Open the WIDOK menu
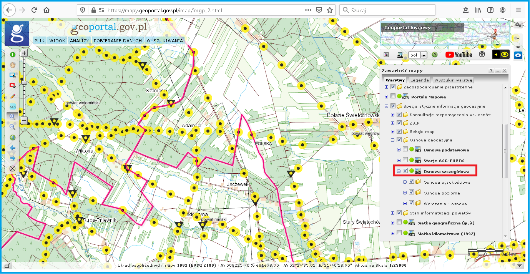This screenshot has height=274, width=530. pyautogui.click(x=57, y=41)
